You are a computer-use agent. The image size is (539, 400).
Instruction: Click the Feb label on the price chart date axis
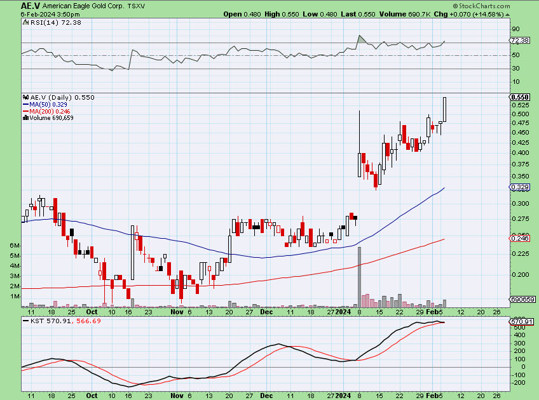click(x=432, y=312)
